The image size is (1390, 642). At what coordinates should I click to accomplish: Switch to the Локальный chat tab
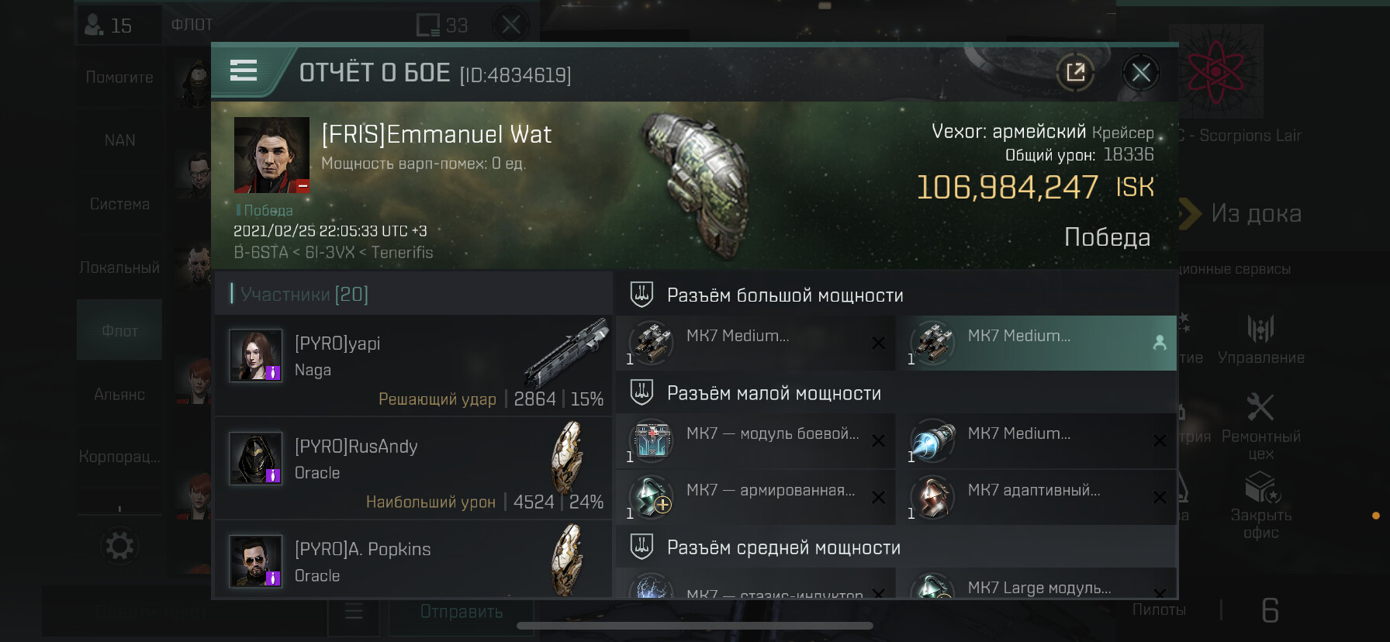pyautogui.click(x=119, y=267)
